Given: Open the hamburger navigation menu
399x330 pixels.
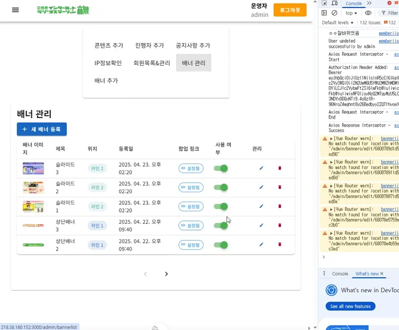Looking at the screenshot, I should coord(15,10).
